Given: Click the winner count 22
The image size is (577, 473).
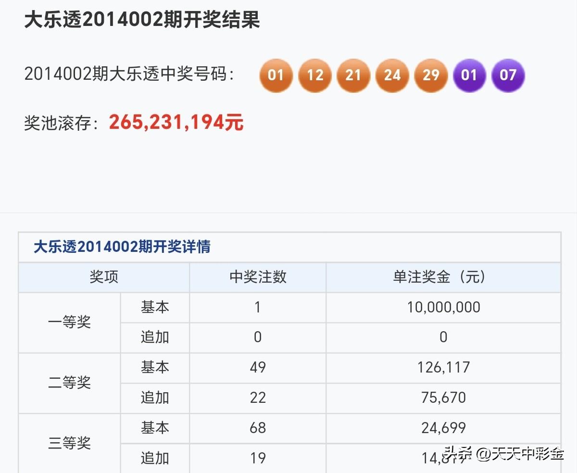Looking at the screenshot, I should pyautogui.click(x=258, y=398).
